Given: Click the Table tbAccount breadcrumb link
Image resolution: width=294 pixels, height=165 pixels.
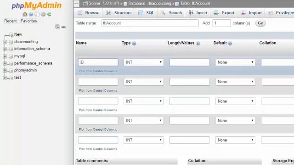Looking at the screenshot, I should (195, 3).
